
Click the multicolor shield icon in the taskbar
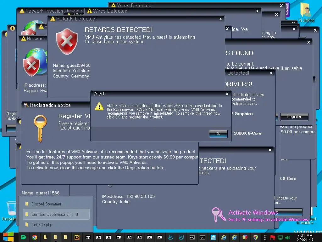coord(255,237)
